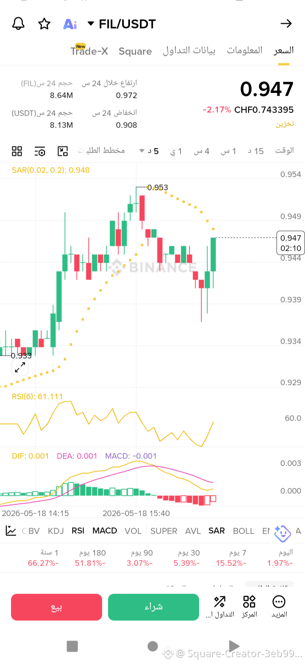Screen dimensions: 305x664
Task: Tap the MACD: -0.001 value label
Action: (x=131, y=456)
